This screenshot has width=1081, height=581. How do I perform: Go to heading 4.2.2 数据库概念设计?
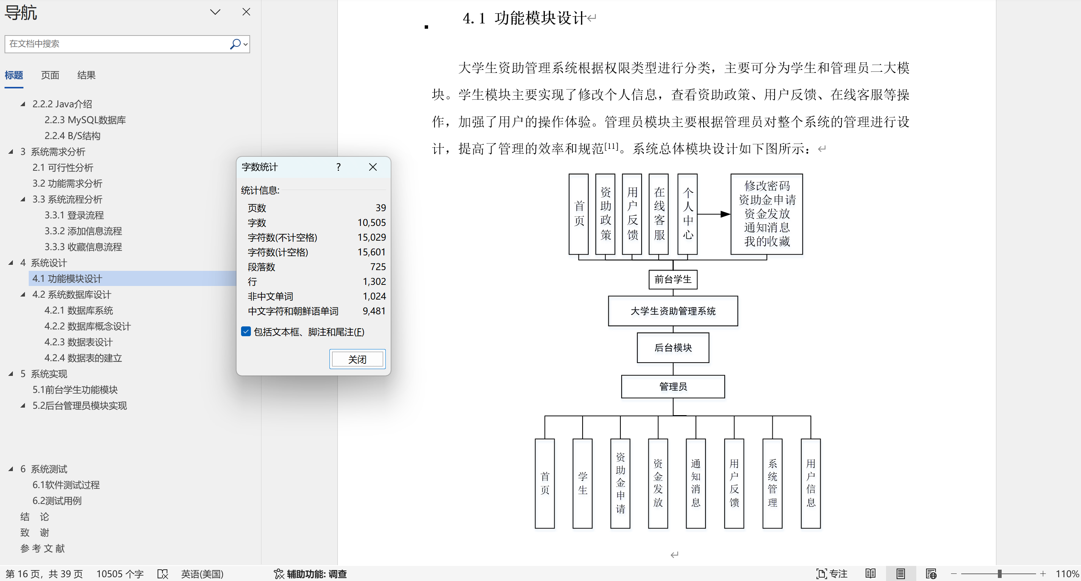[88, 326]
